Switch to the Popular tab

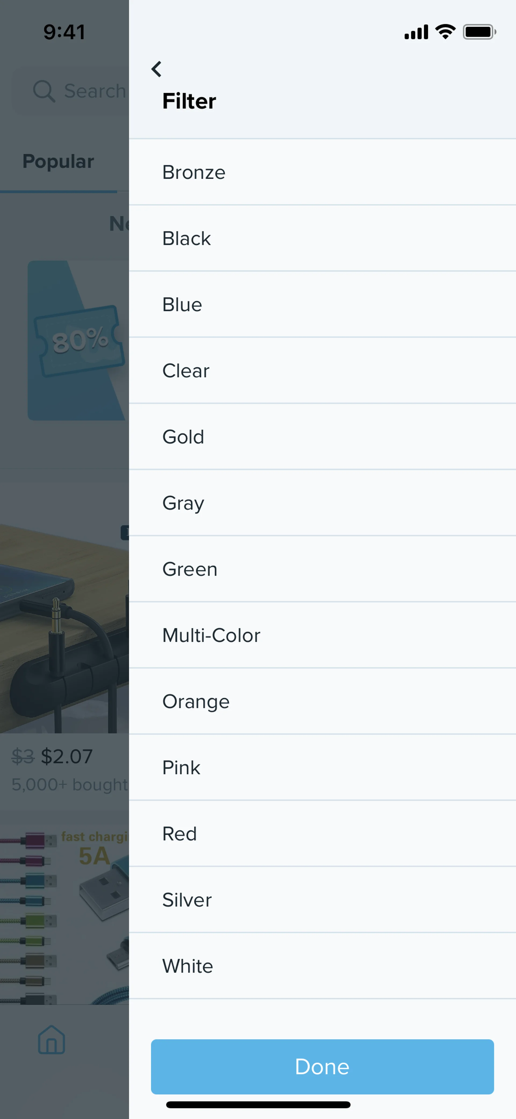pyautogui.click(x=58, y=162)
